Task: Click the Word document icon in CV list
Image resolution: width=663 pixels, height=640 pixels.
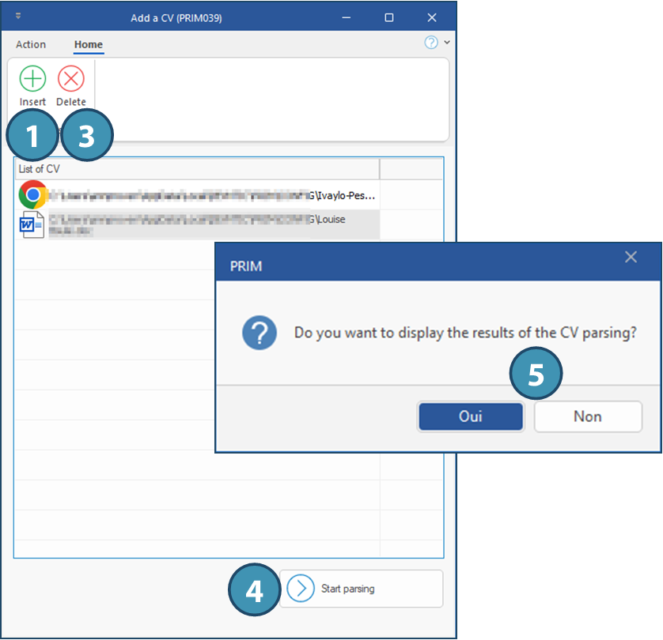Action: coord(32,224)
